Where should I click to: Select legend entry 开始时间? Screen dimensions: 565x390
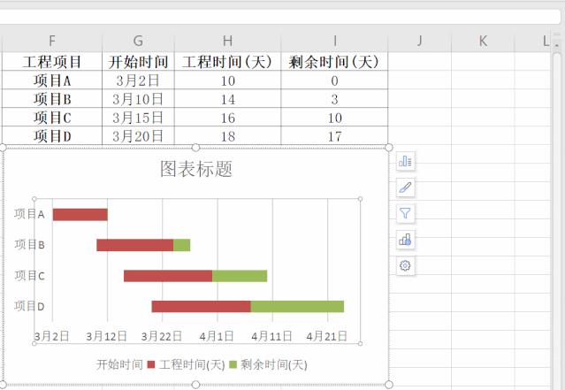coord(119,364)
